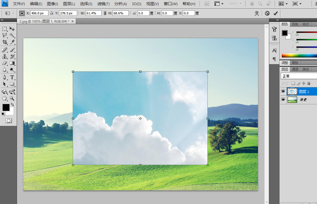Hide the 背景 layer via eye icon
Image resolution: width=317 pixels, height=204 pixels.
pyautogui.click(x=283, y=99)
